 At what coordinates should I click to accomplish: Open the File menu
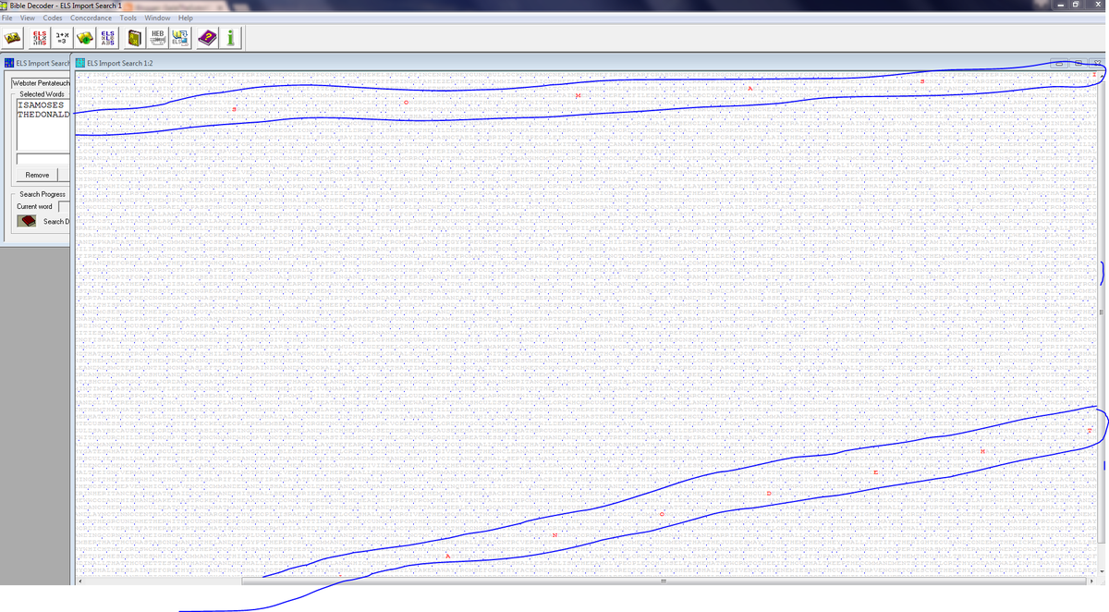coord(8,18)
